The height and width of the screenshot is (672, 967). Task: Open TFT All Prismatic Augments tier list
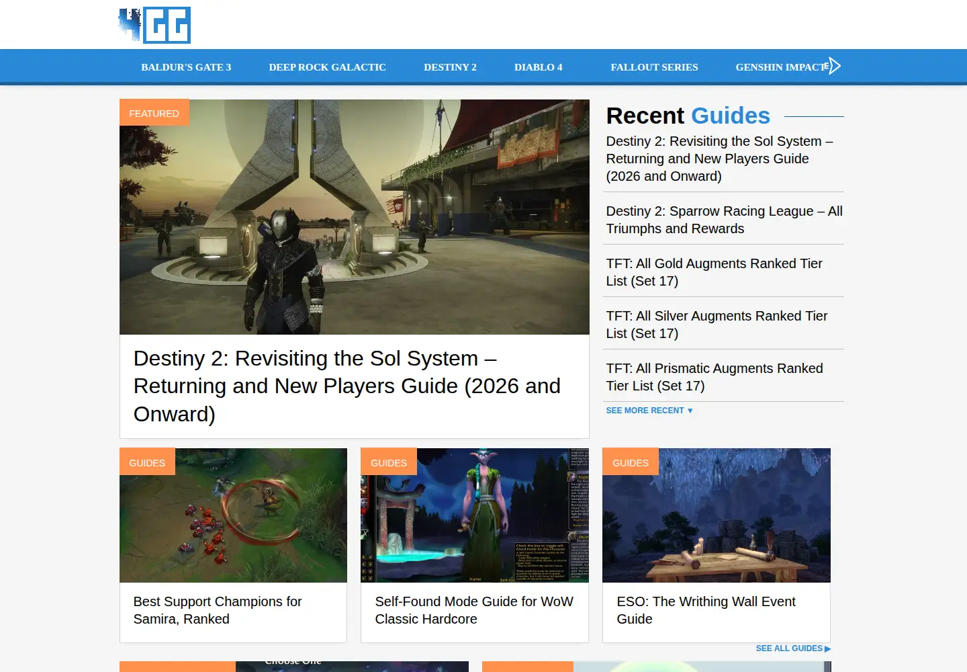714,377
